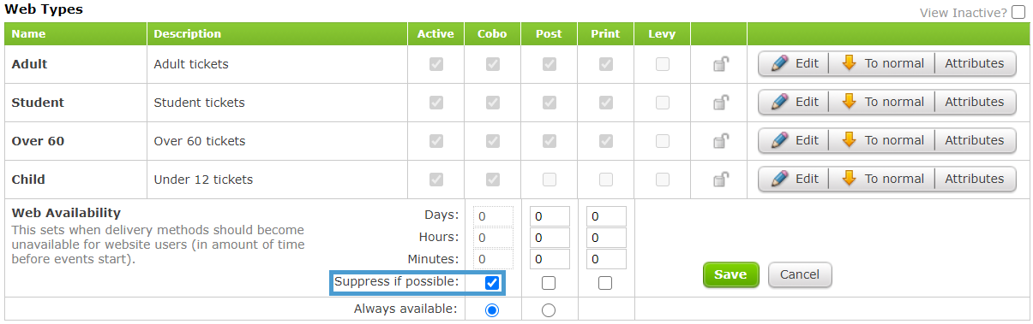This screenshot has width=1033, height=324.
Task: Select Always available radio under Cobo
Action: [x=492, y=310]
